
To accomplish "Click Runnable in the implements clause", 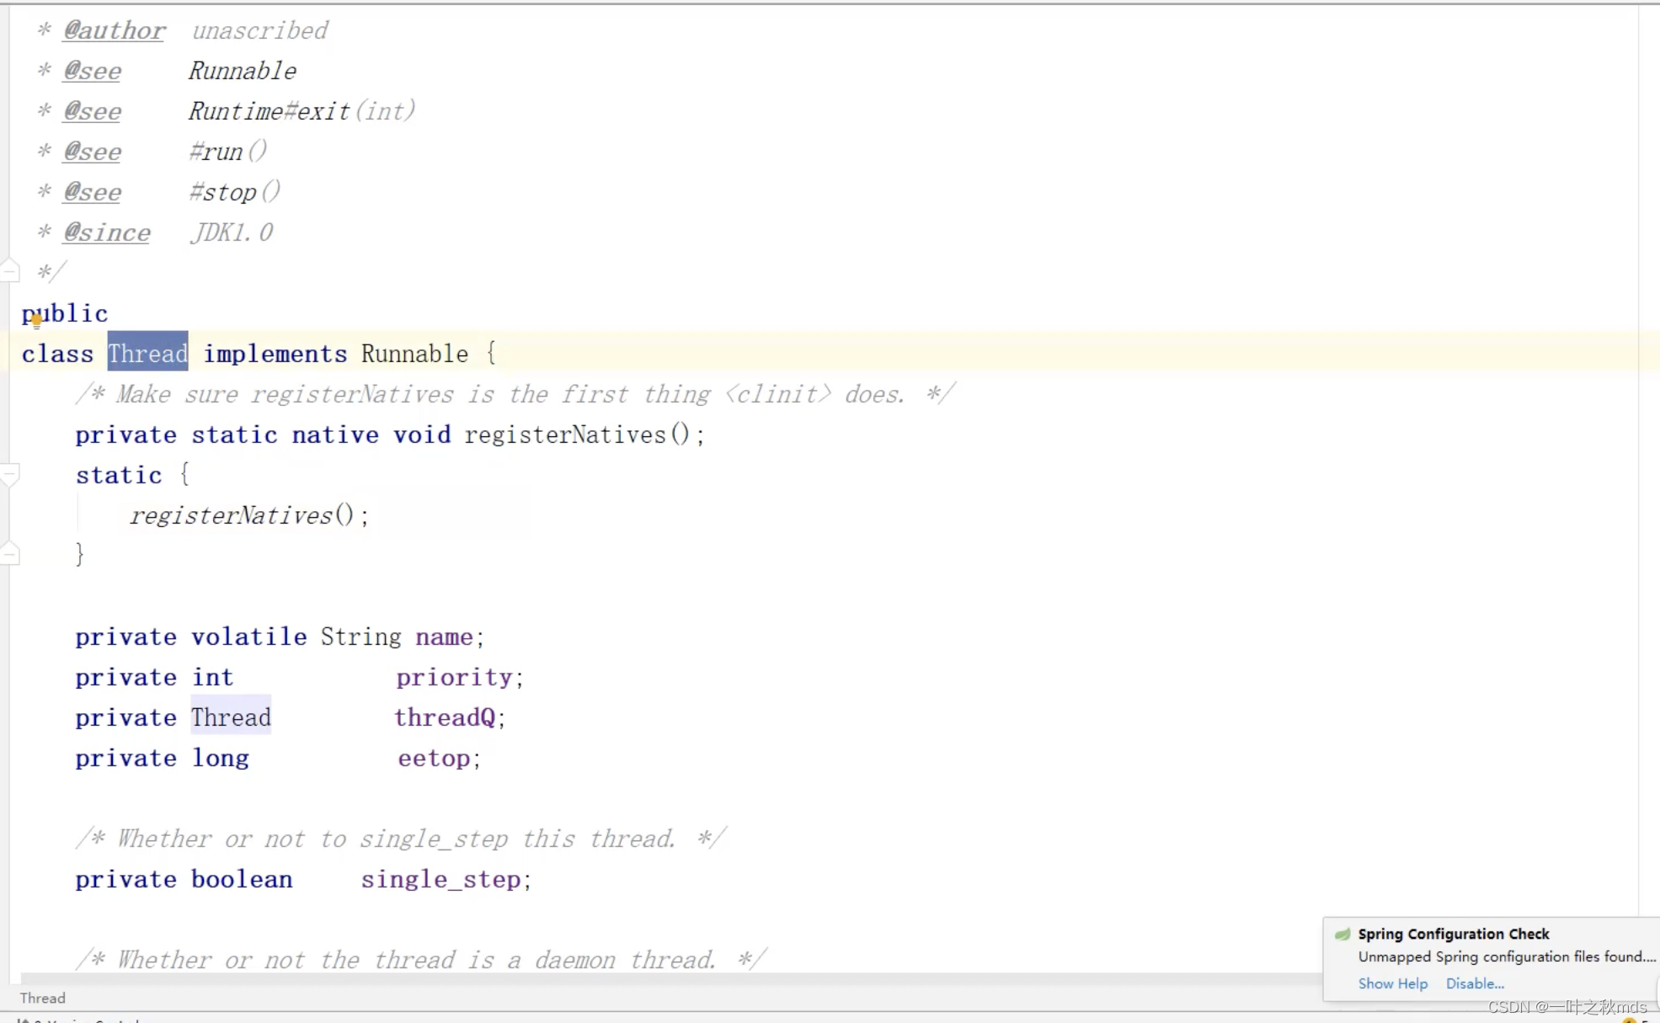I will pos(414,354).
